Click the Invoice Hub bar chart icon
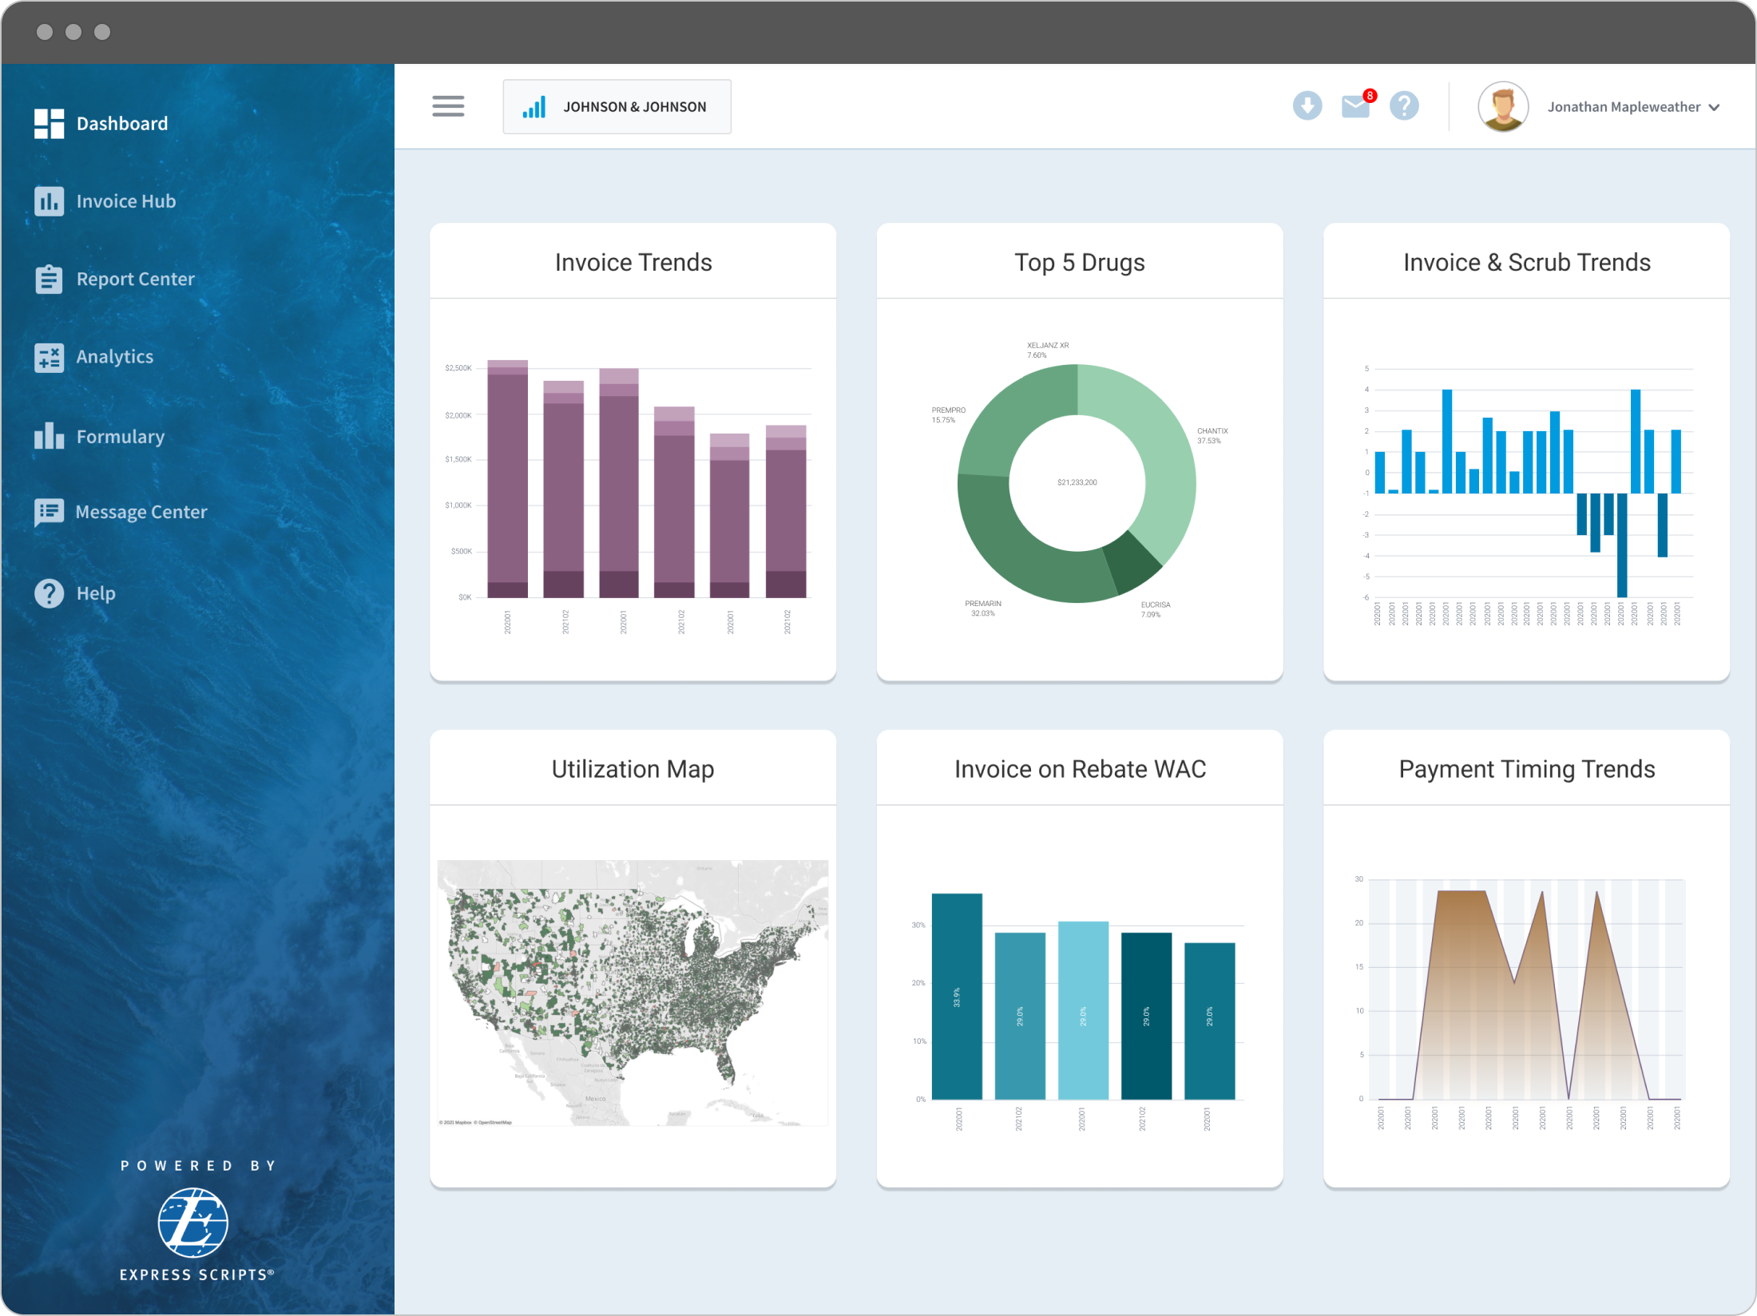Image resolution: width=1757 pixels, height=1316 pixels. tap(49, 201)
